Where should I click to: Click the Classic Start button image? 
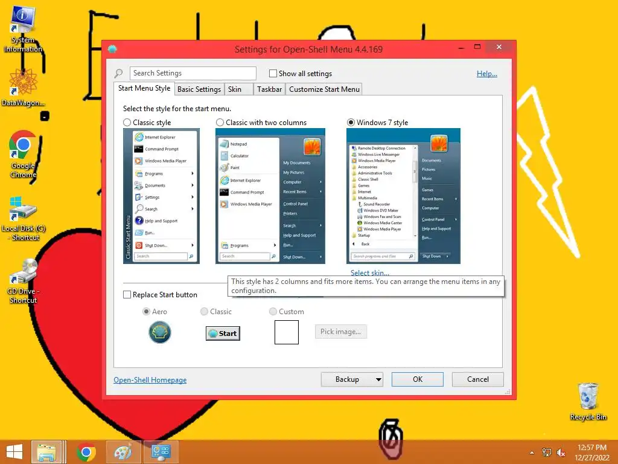(x=223, y=333)
